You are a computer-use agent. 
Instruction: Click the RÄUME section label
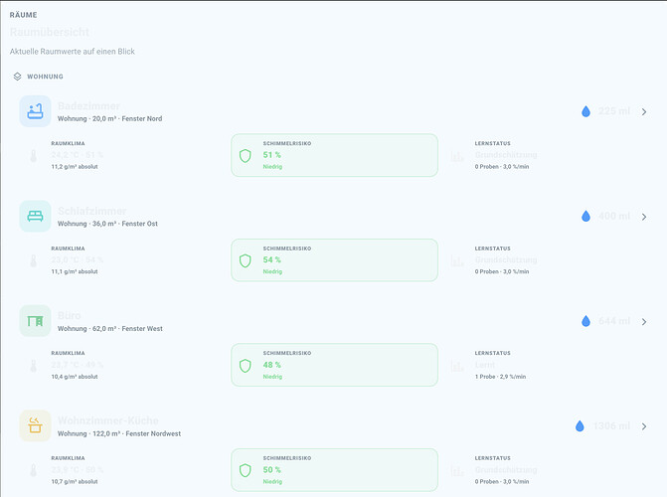click(24, 15)
